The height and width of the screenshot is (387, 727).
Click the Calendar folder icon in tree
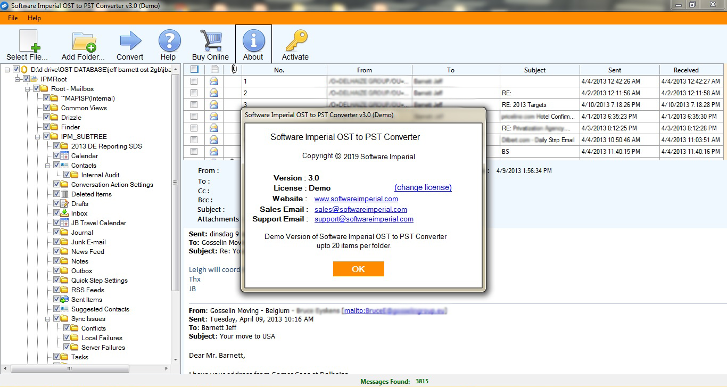click(65, 156)
